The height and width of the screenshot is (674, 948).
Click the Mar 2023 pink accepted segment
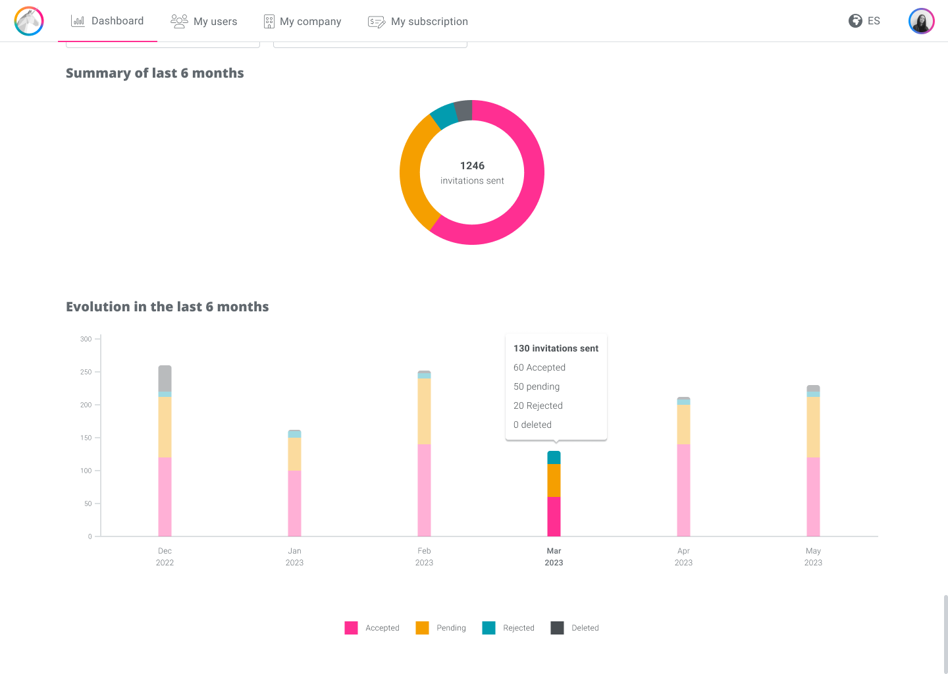pos(554,517)
